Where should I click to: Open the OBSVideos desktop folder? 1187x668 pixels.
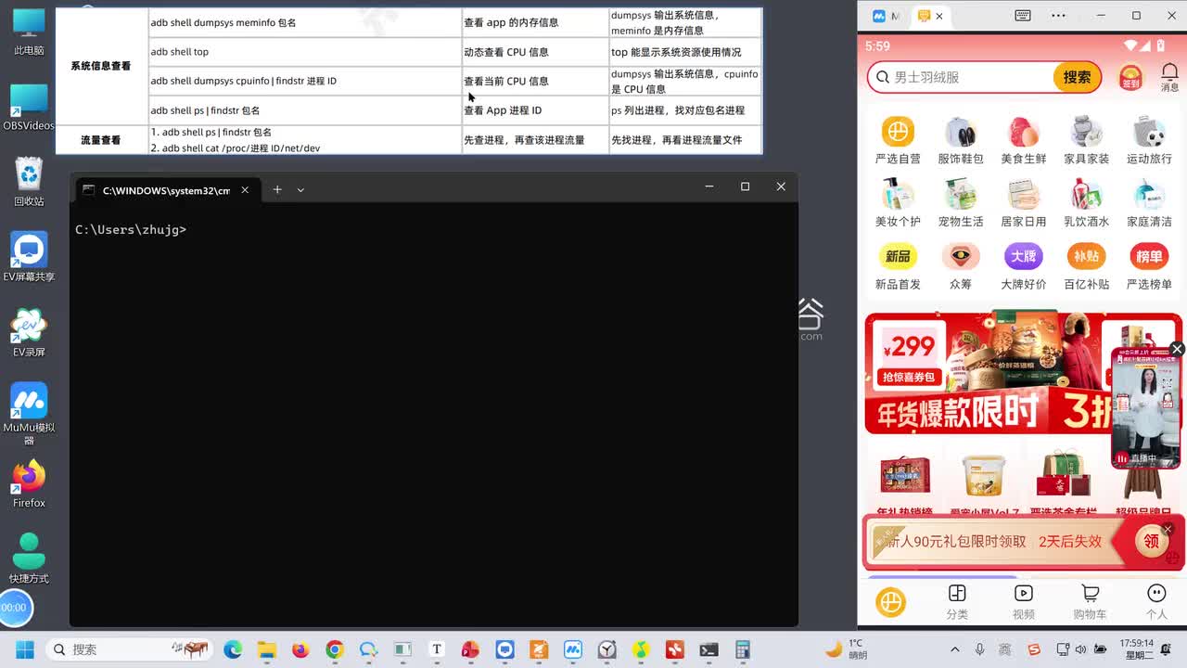[x=29, y=107]
